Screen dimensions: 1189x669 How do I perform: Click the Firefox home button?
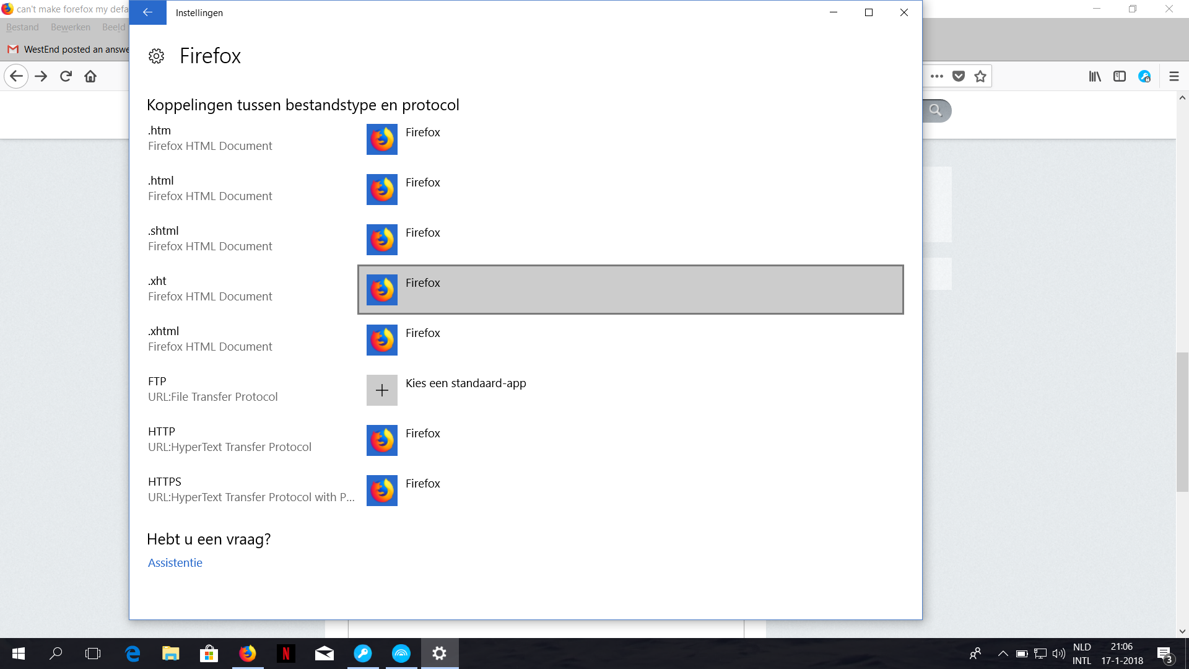point(90,76)
